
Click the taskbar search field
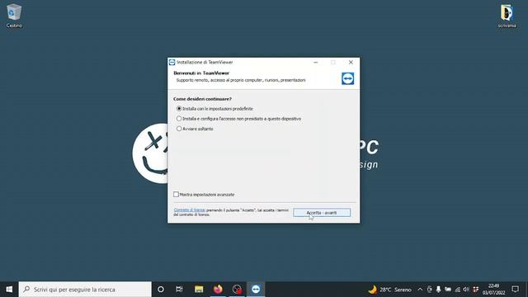(85, 290)
